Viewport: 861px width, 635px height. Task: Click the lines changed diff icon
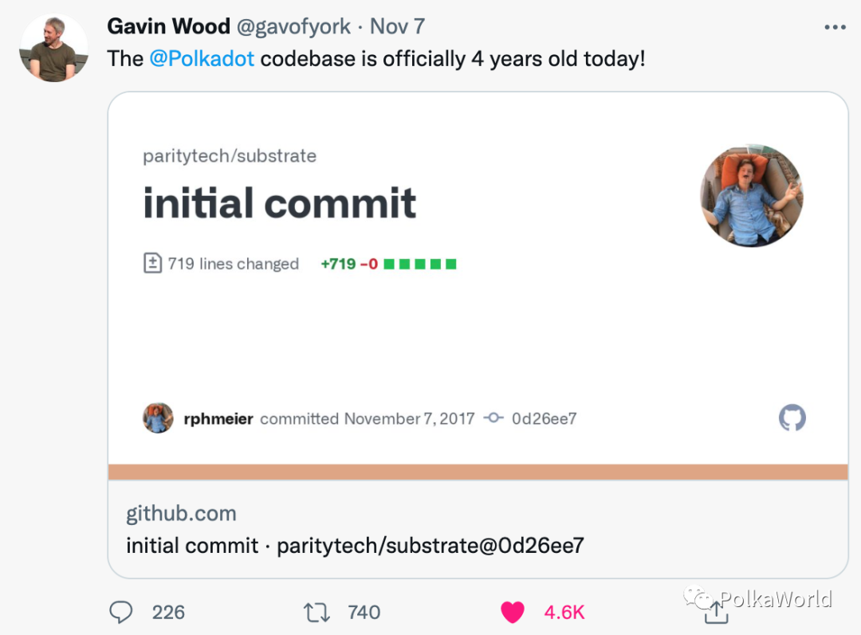click(152, 264)
